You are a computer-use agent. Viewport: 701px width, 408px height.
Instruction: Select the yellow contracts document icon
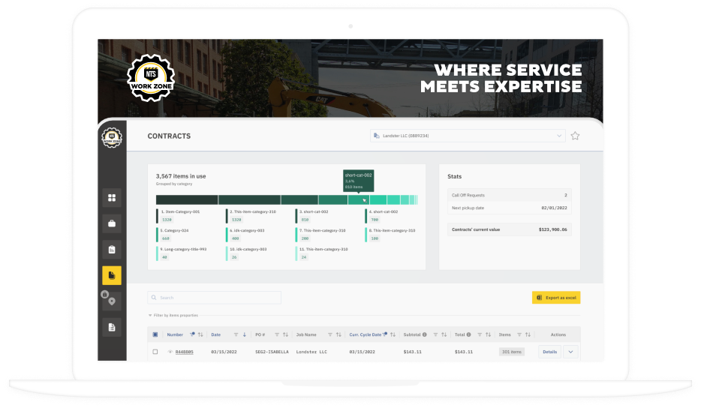[x=112, y=275]
